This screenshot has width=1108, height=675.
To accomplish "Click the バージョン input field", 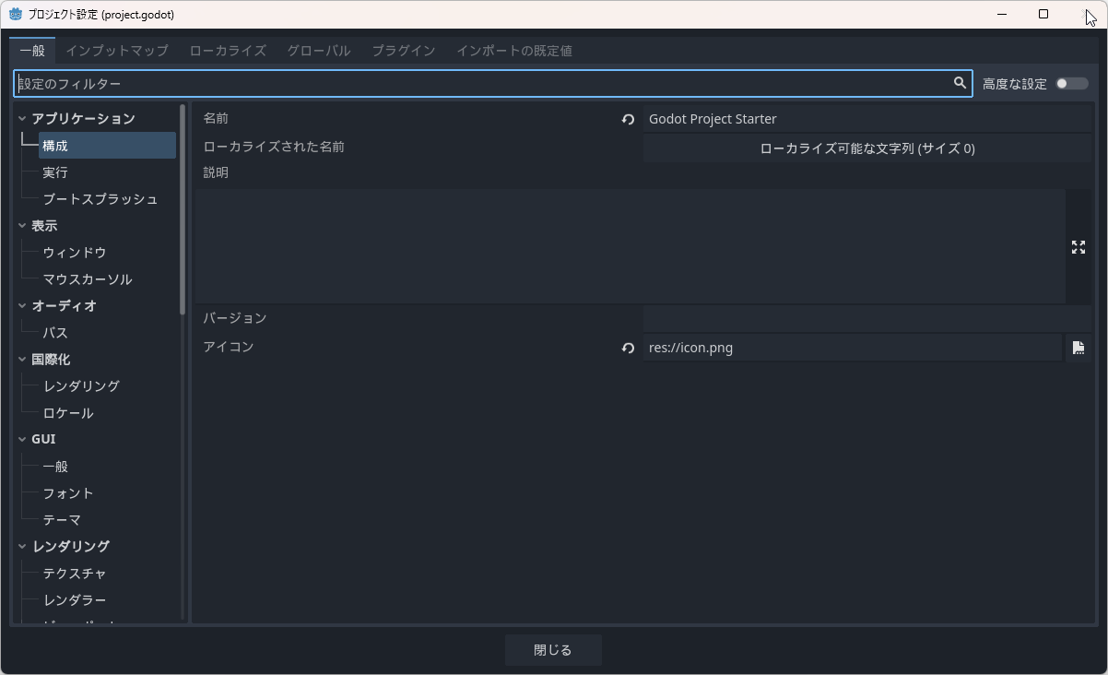I will click(866, 319).
